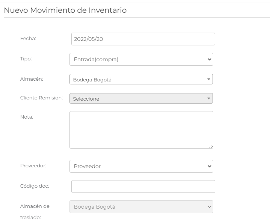This screenshot has height=224, width=270.
Task: Click inside the Nota text area
Action: point(141,129)
